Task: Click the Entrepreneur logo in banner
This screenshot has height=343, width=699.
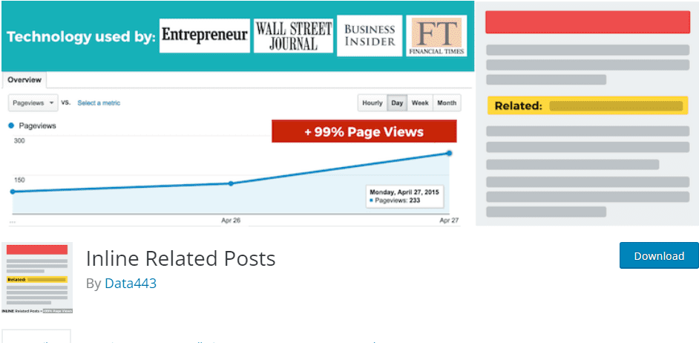Action: coord(205,36)
